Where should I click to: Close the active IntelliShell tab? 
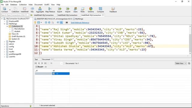tap(103, 15)
